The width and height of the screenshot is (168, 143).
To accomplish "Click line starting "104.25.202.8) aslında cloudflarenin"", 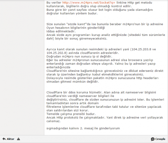I will click(83, 53).
